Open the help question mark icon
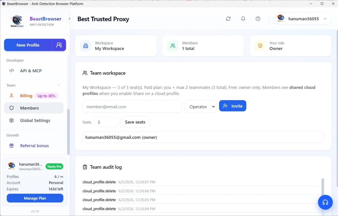Viewport: 338px width, 216px height. click(x=258, y=19)
